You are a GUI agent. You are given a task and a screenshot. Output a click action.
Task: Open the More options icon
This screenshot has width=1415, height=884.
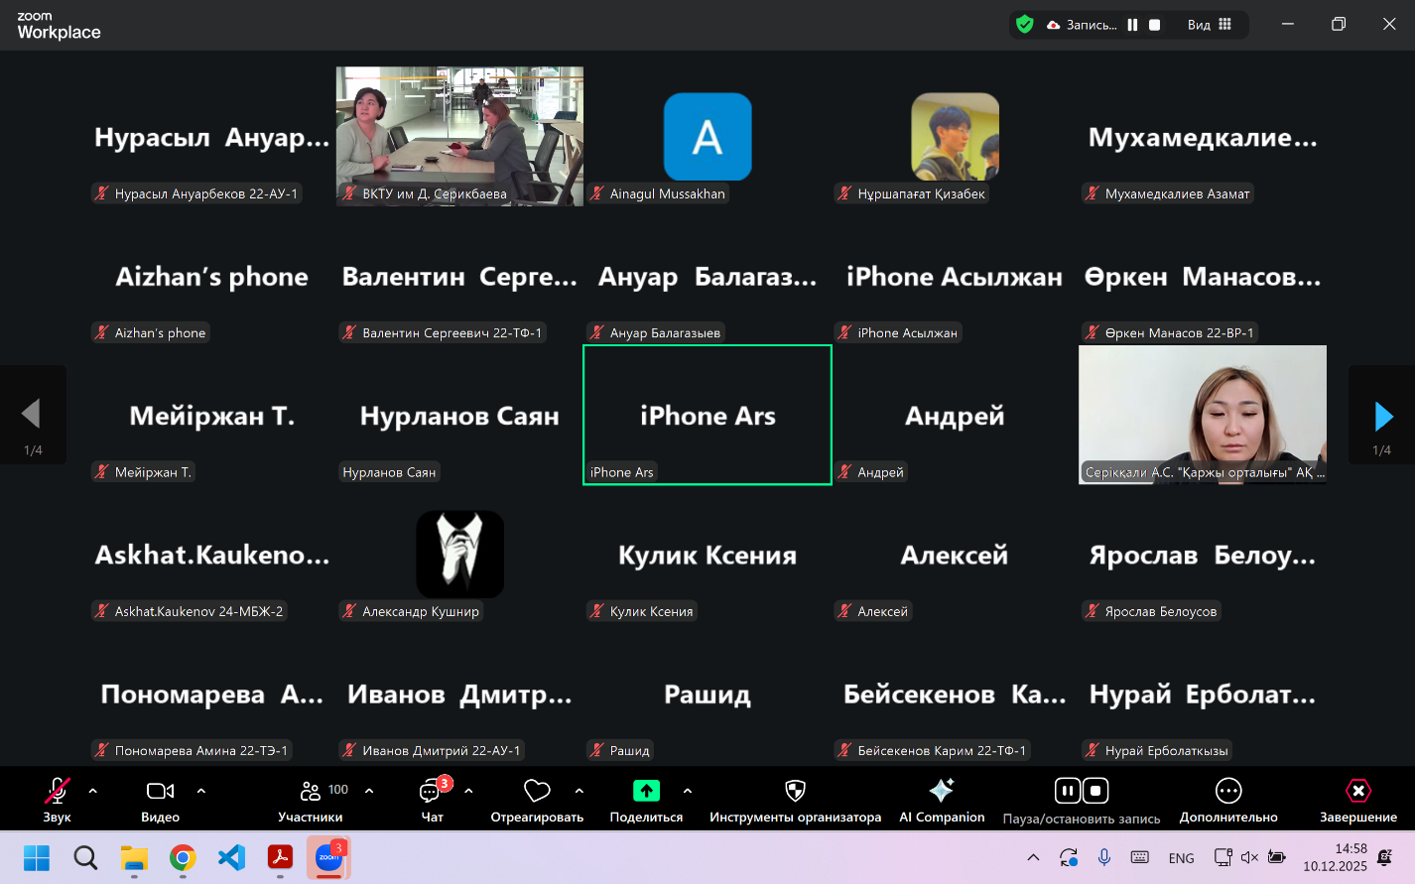coord(1227,791)
